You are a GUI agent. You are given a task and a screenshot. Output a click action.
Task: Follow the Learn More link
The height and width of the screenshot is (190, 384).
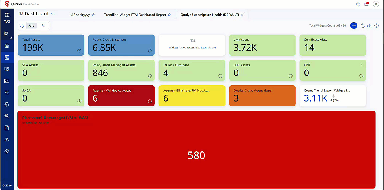(x=208, y=48)
